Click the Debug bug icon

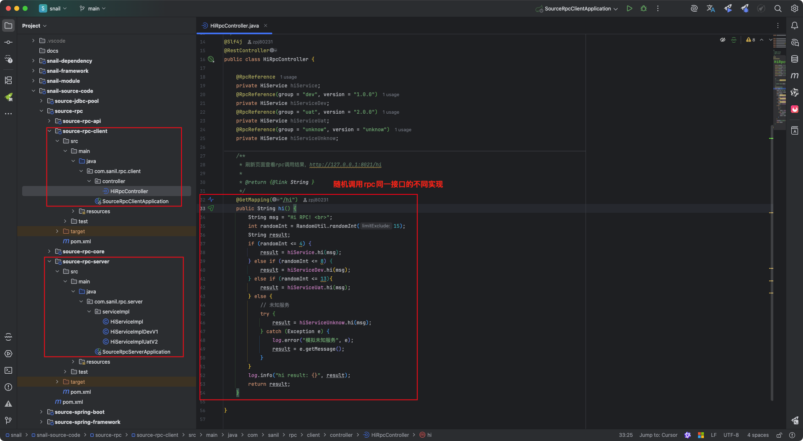coord(644,8)
